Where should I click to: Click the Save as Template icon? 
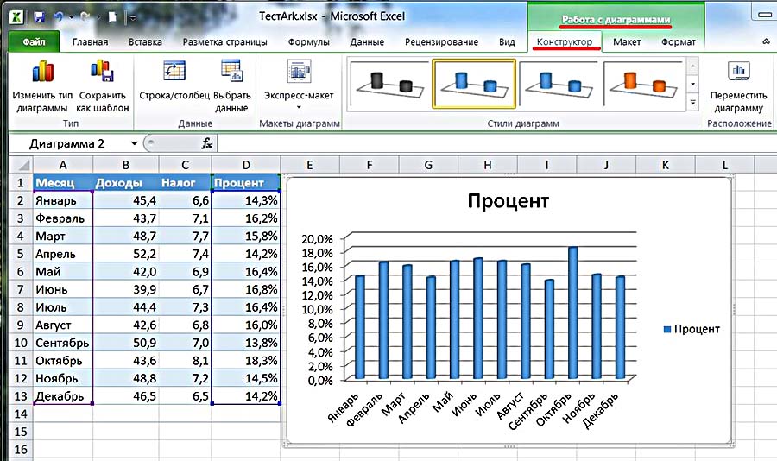103,71
